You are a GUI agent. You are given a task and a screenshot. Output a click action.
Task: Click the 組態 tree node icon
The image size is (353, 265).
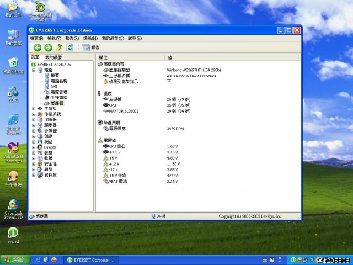click(40, 169)
